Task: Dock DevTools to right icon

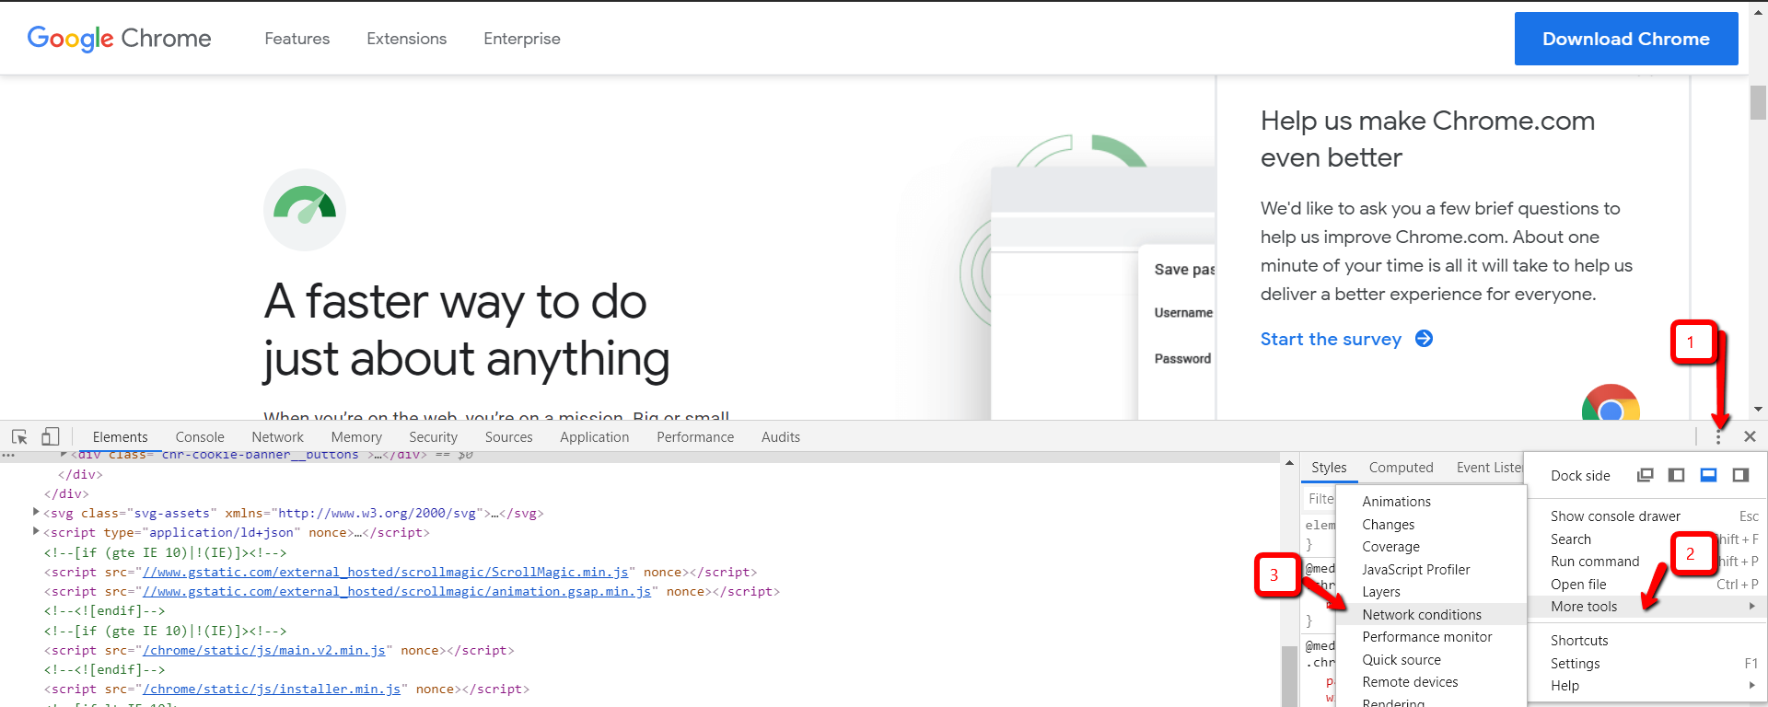Action: pos(1740,475)
